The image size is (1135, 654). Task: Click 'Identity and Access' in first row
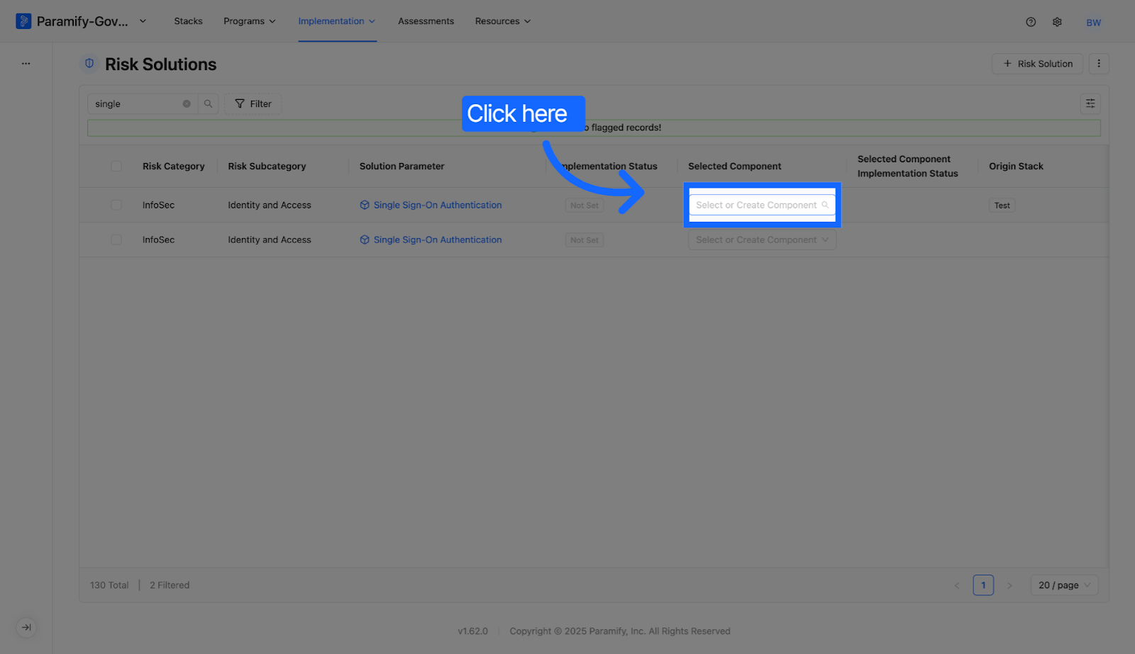pos(270,205)
